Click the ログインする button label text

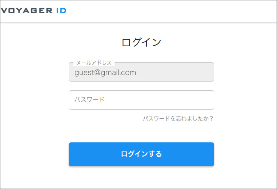pyautogui.click(x=141, y=154)
